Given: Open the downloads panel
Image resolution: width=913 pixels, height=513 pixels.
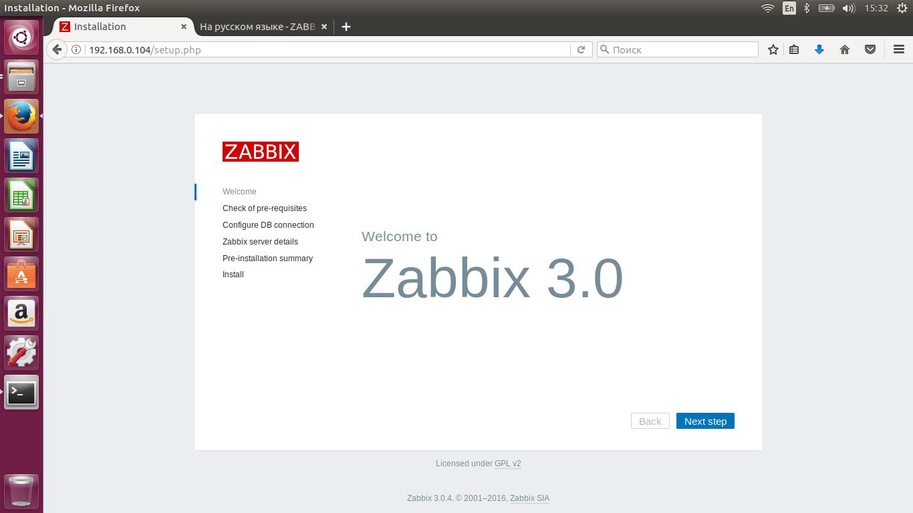Looking at the screenshot, I should click(819, 49).
